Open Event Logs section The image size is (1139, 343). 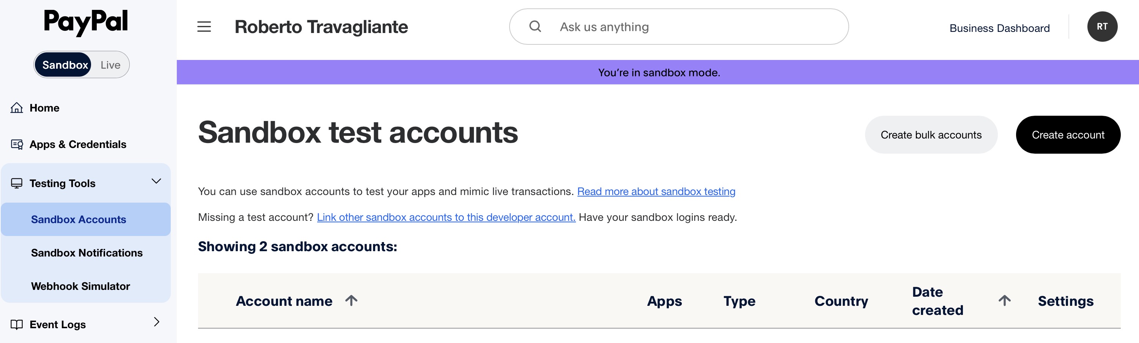57,324
